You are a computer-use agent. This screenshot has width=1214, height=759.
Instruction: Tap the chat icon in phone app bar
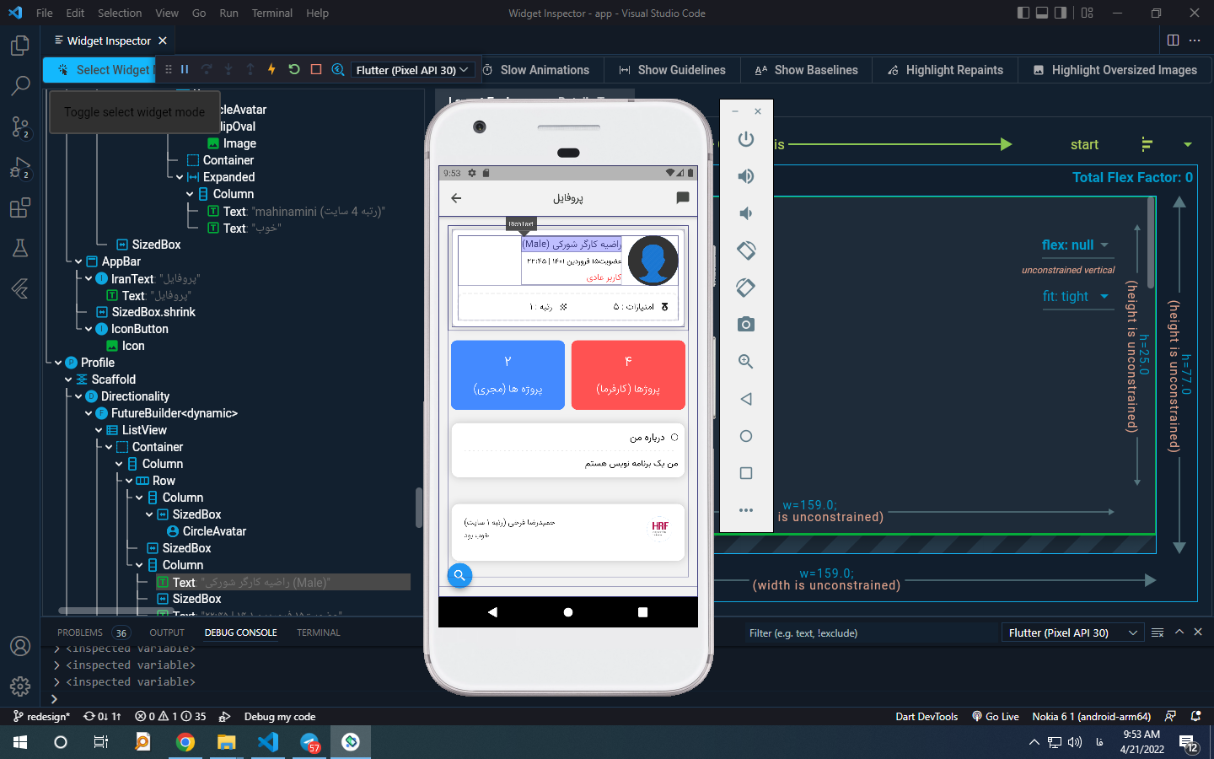point(683,198)
